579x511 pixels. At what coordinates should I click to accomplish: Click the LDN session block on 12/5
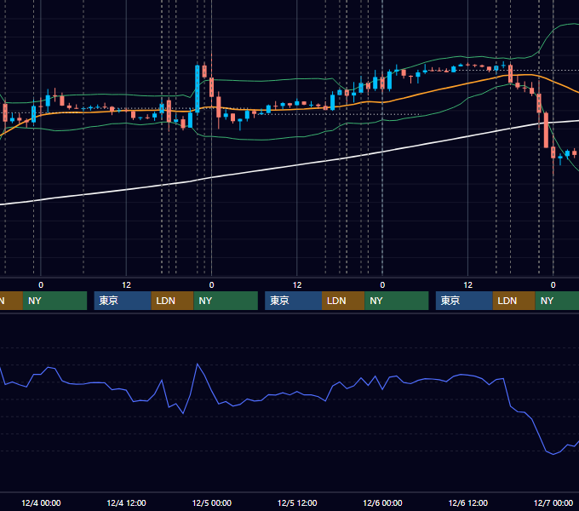point(343,301)
